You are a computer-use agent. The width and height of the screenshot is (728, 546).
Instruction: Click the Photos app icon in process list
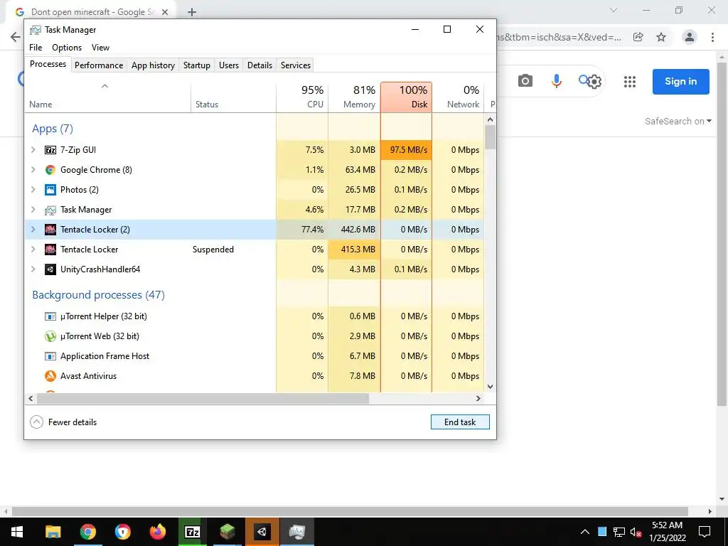50,190
